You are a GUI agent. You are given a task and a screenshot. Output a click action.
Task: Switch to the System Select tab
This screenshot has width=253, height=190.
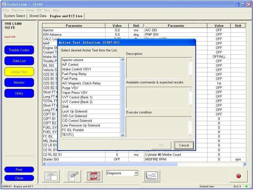click(14, 16)
